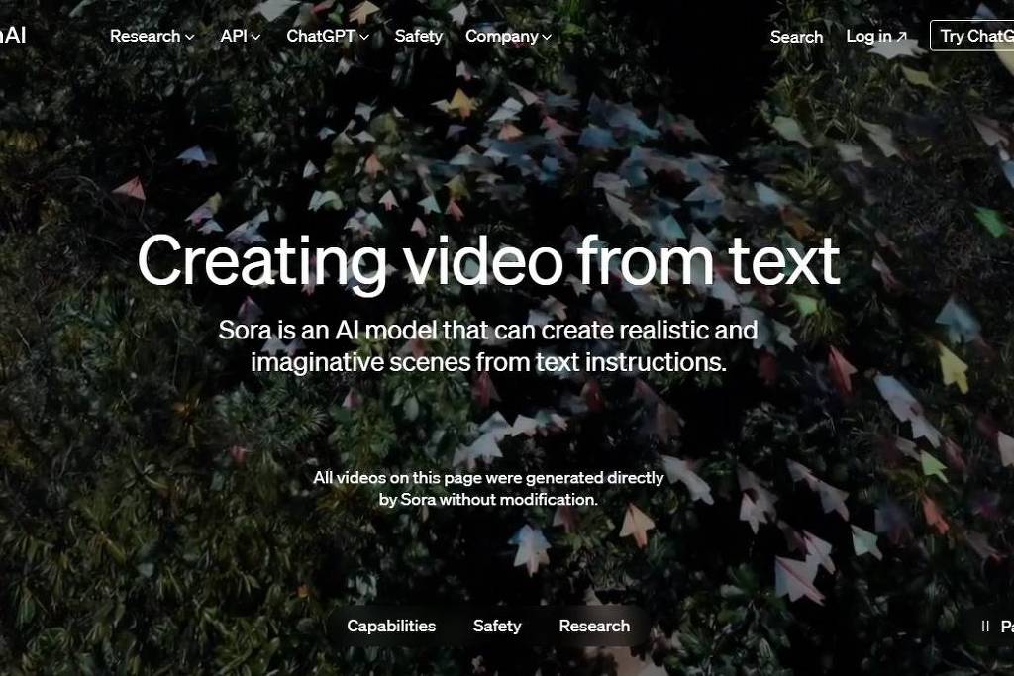The width and height of the screenshot is (1014, 676).
Task: Jump to the Capabilities section tab
Action: coord(391,626)
